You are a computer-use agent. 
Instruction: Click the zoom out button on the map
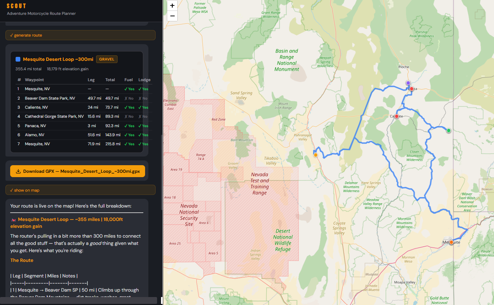coord(172,16)
